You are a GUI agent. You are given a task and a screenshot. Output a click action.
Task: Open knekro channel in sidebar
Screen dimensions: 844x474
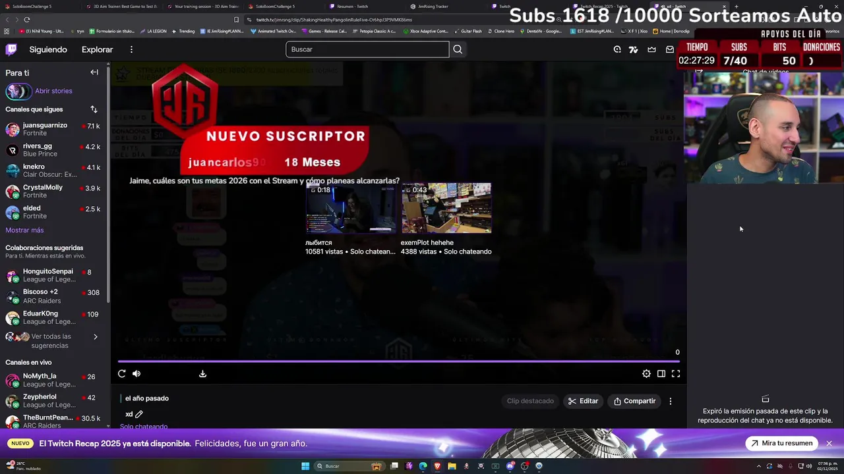point(53,171)
